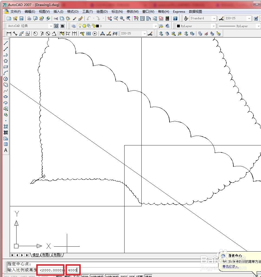
Task: Toggle 线宽 (lineweight) in status bar
Action: [140, 276]
